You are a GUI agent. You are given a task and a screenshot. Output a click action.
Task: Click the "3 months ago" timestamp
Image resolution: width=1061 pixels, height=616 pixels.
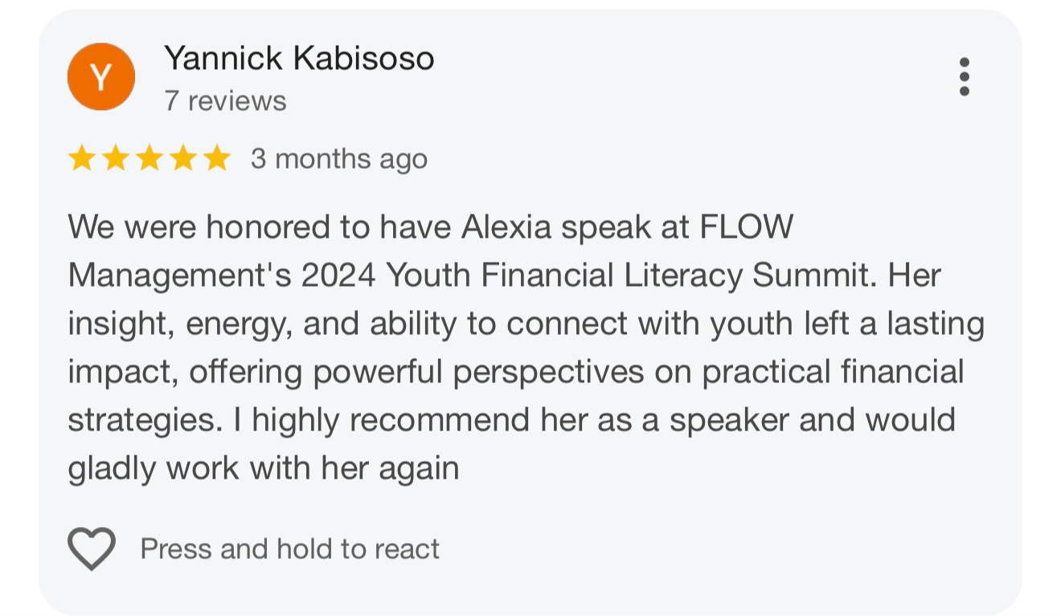pos(338,159)
